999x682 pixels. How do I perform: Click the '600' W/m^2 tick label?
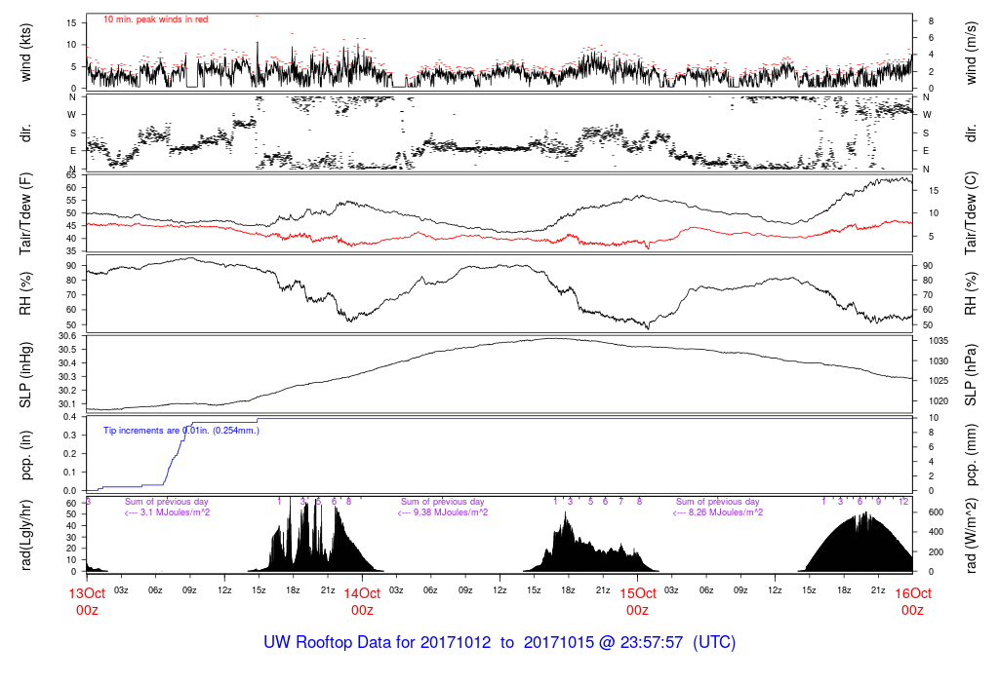tap(936, 512)
